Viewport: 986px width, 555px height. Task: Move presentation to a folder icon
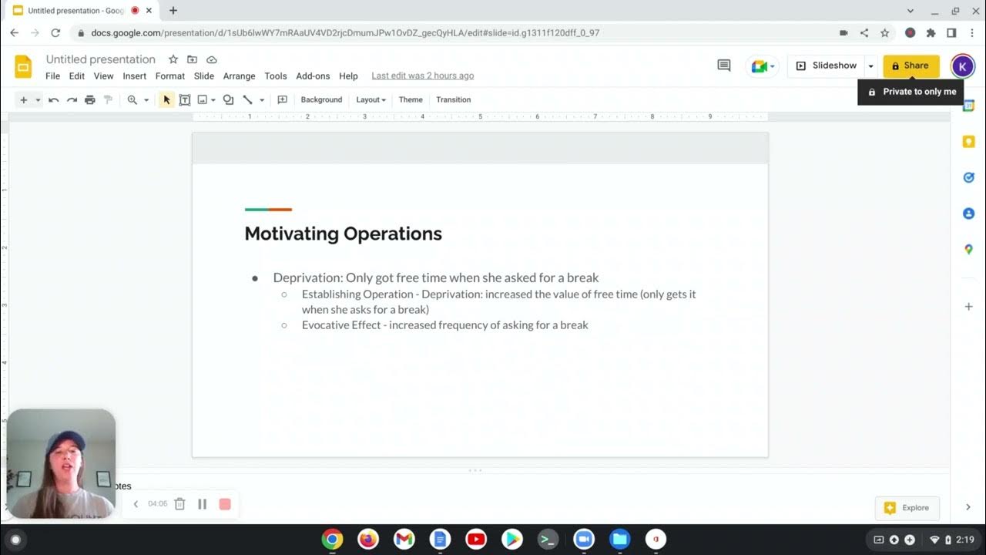pyautogui.click(x=192, y=59)
